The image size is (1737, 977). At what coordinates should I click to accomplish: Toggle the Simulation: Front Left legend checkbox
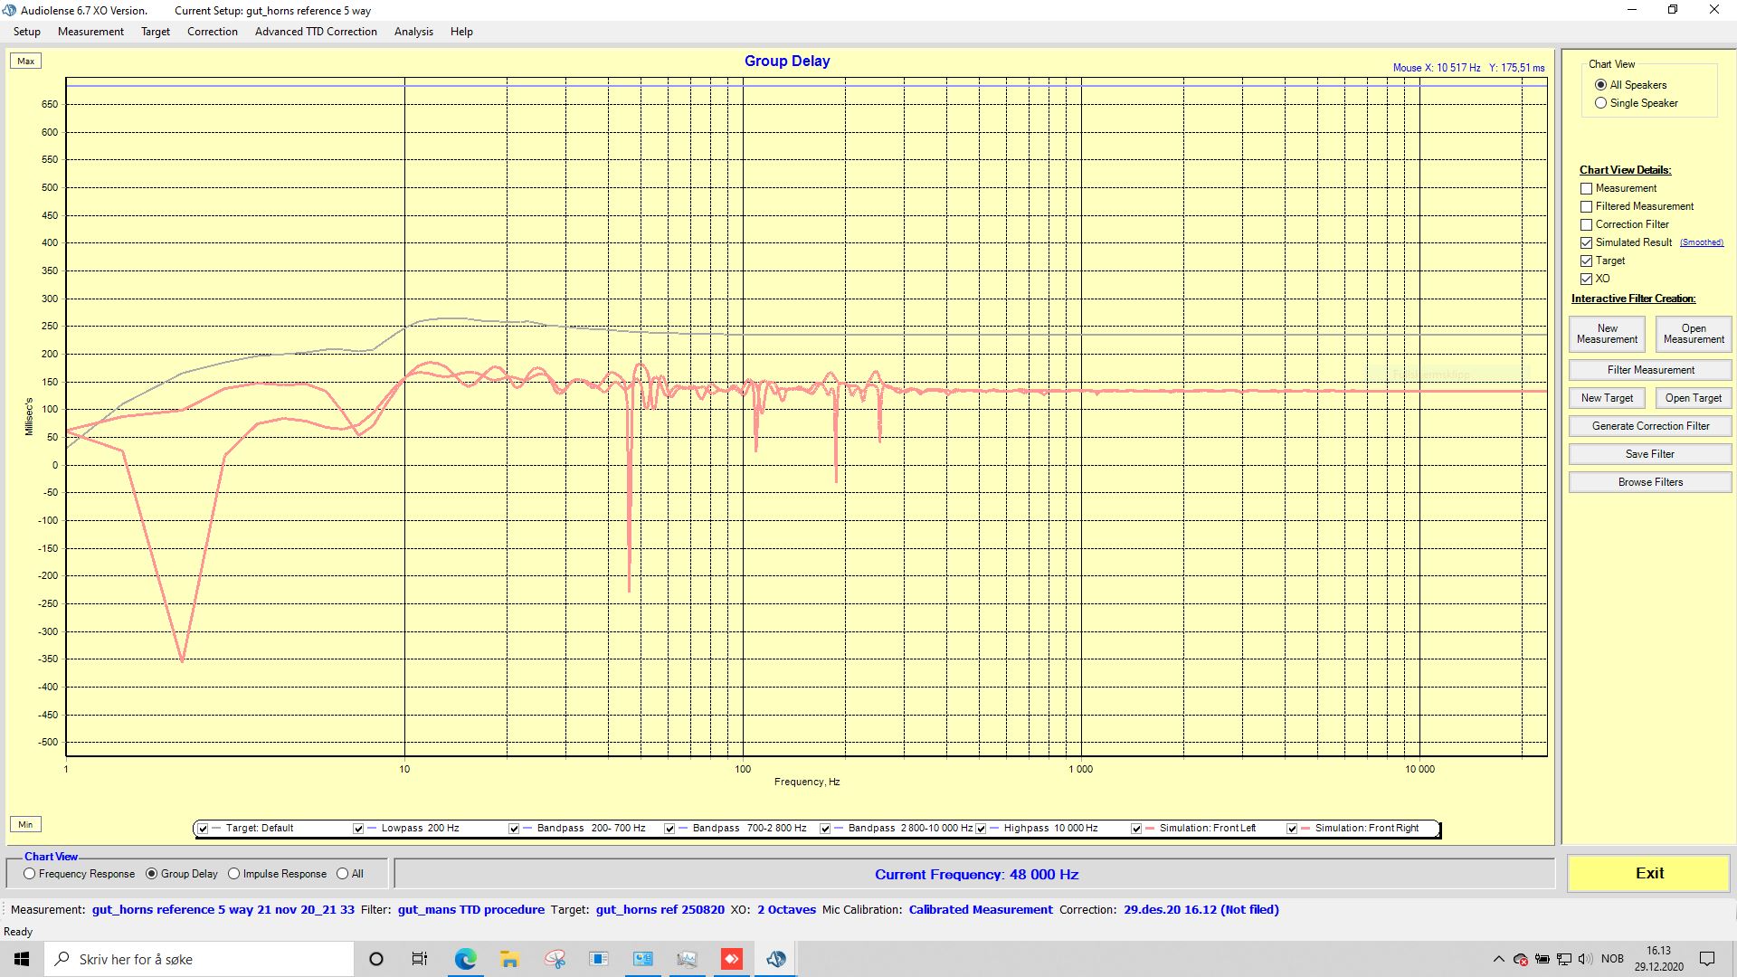pyautogui.click(x=1136, y=828)
